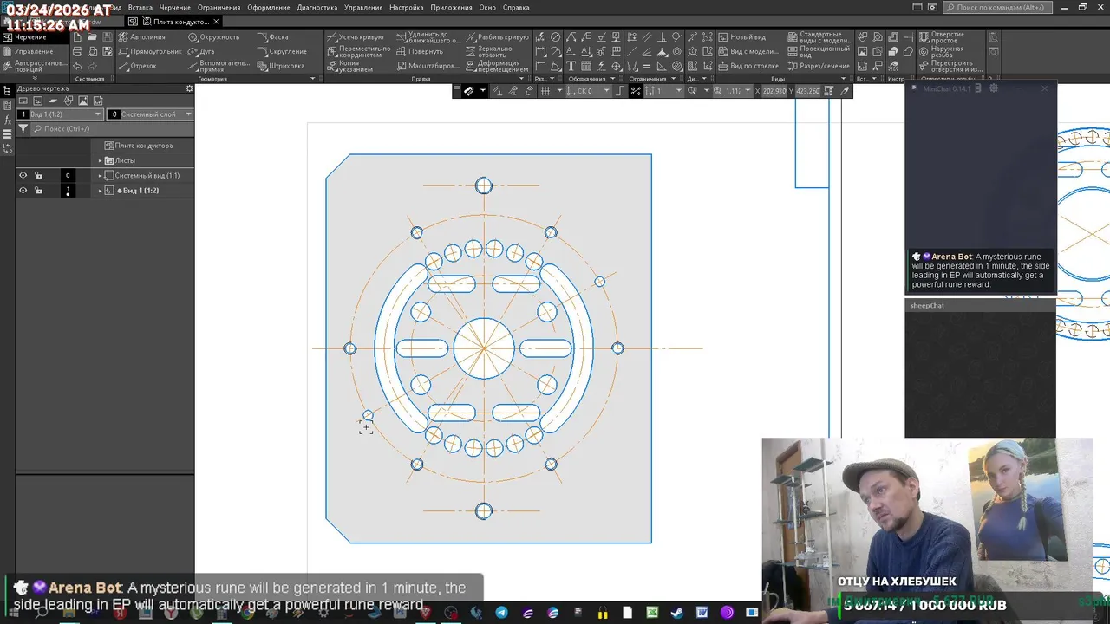Click Стандартные виды с модели button

[819, 37]
